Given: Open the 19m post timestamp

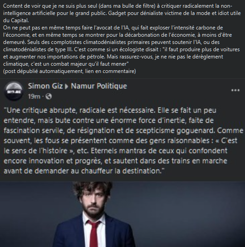Looking at the screenshot, I should click(34, 97).
